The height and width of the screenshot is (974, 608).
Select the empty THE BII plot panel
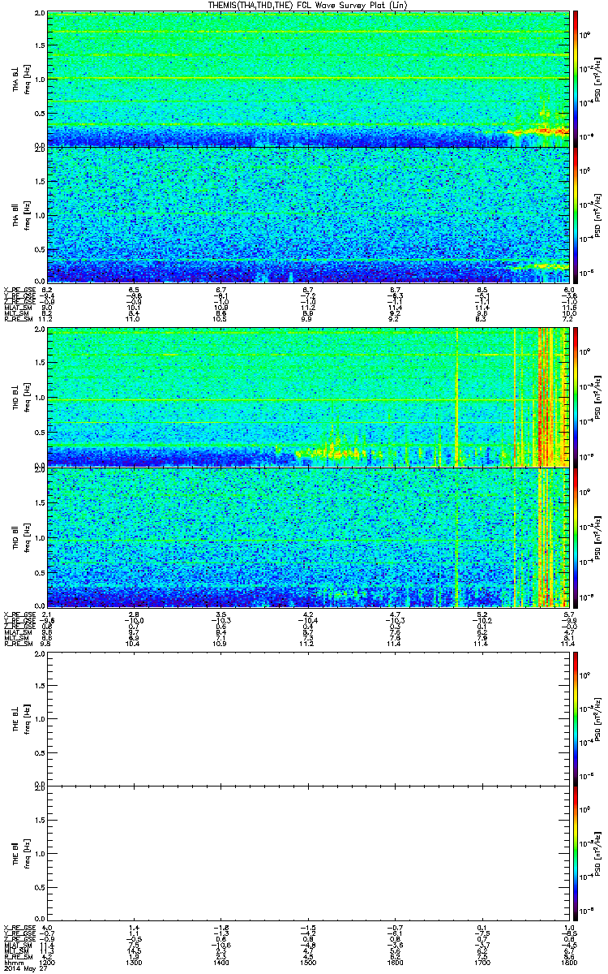(308, 853)
